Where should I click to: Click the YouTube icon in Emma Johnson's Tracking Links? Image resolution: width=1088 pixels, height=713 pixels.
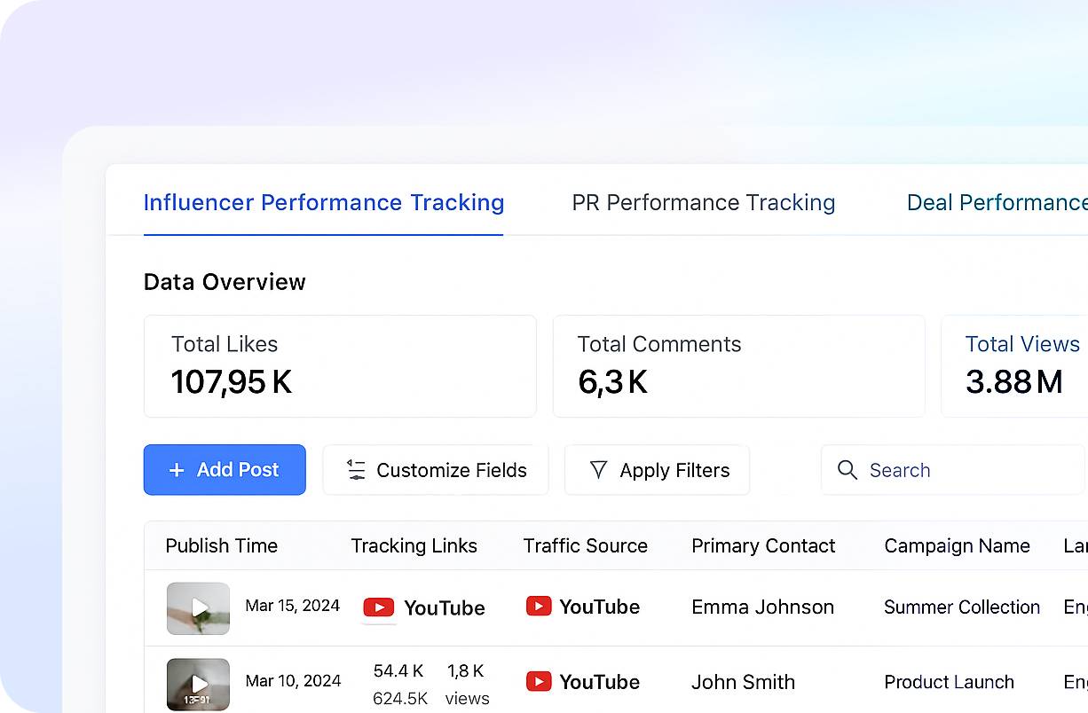[379, 607]
